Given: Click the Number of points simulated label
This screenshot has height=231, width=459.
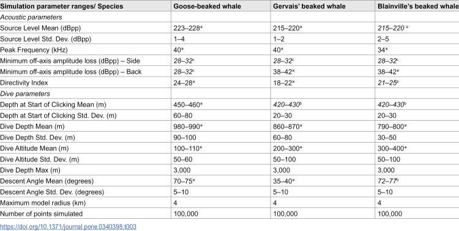Looking at the screenshot, I should pyautogui.click(x=41, y=213).
